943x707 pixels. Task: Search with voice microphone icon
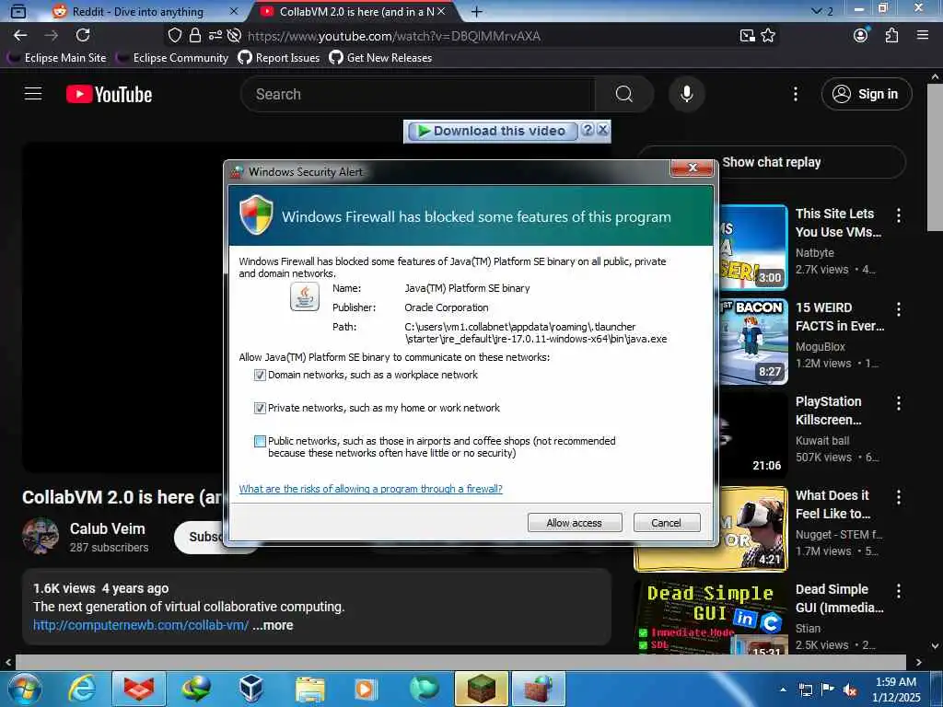(686, 94)
